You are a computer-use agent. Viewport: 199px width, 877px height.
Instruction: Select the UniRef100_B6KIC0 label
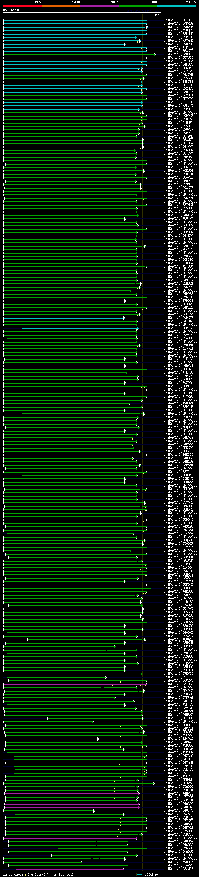tap(178, 455)
